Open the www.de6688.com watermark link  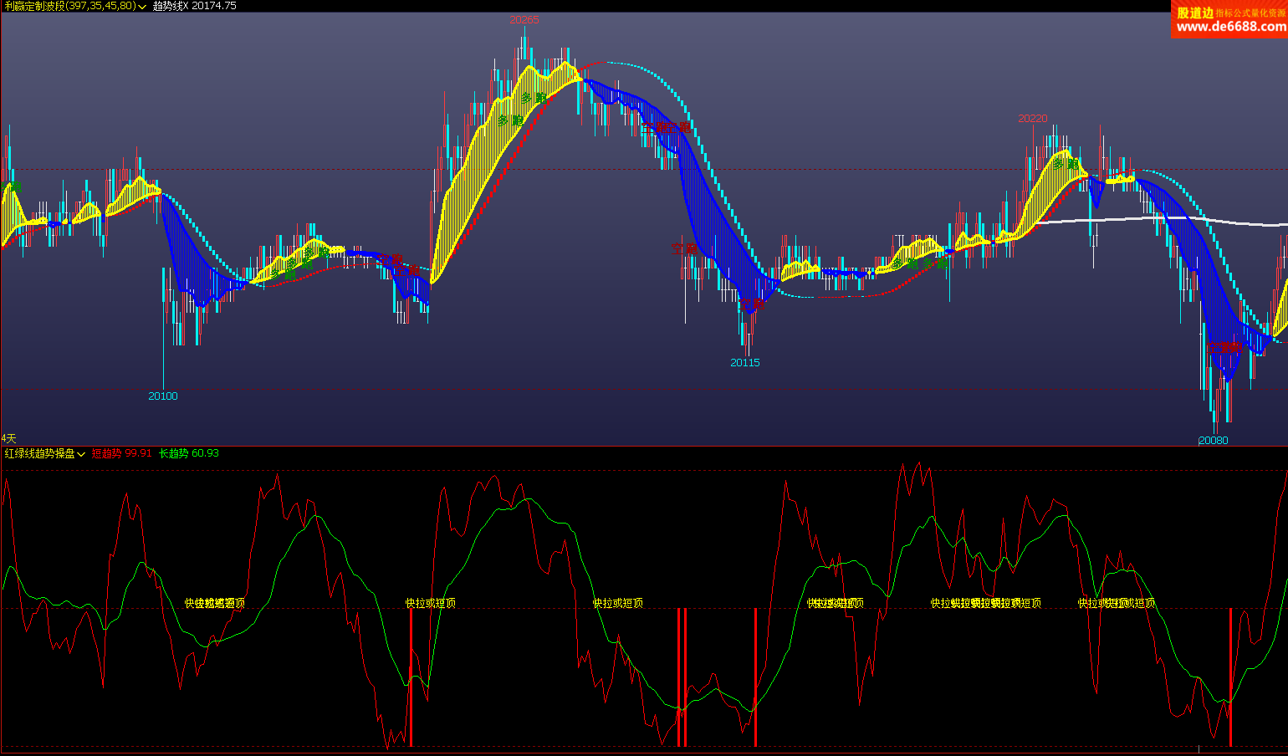(x=1231, y=26)
